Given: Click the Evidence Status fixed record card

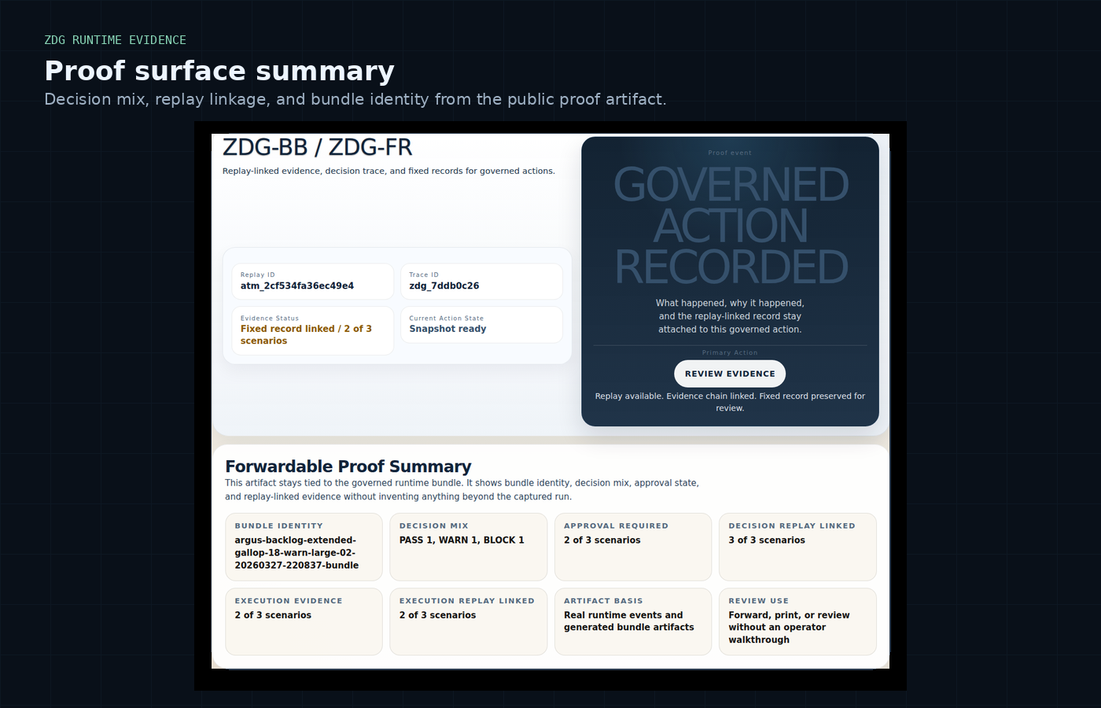Looking at the screenshot, I should point(312,330).
